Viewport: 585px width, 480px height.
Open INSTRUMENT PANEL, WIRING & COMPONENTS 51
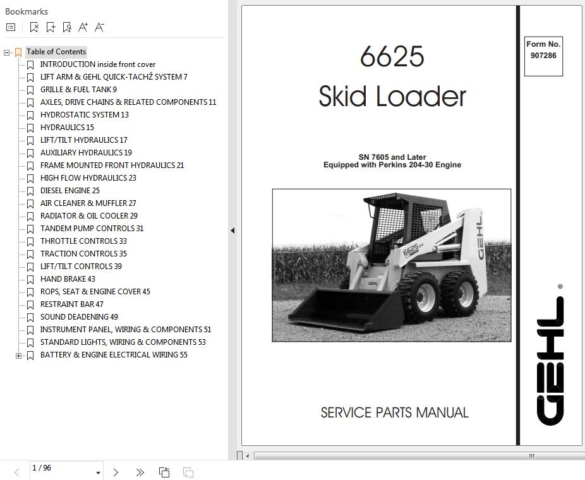(126, 330)
